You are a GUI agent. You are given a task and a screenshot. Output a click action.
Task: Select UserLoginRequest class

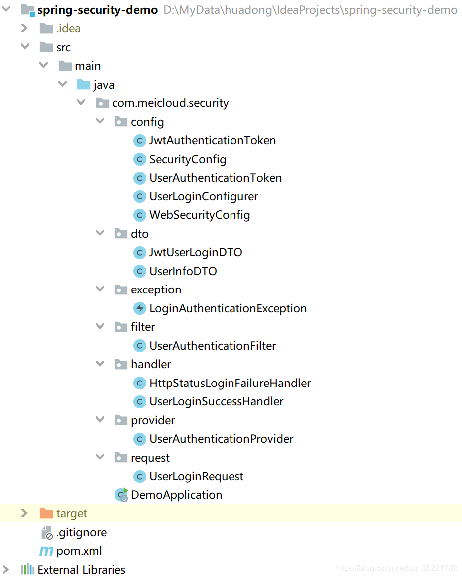tap(196, 476)
